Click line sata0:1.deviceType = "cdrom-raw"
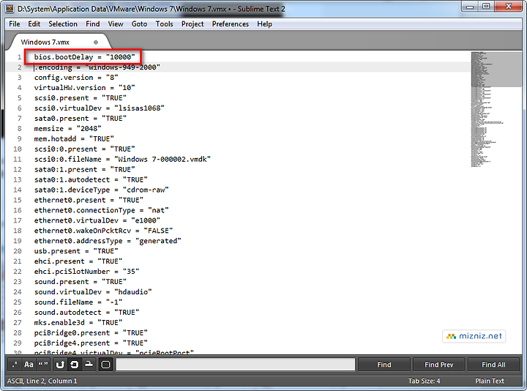 101,190
